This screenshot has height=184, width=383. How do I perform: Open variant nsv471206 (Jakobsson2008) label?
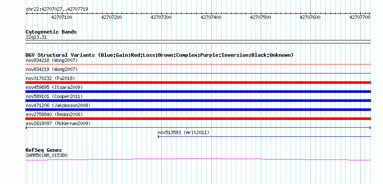tap(58, 105)
